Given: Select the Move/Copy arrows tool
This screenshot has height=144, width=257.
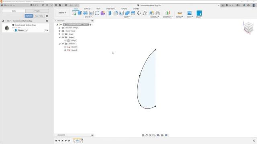Looking at the screenshot, I should tap(139, 13).
